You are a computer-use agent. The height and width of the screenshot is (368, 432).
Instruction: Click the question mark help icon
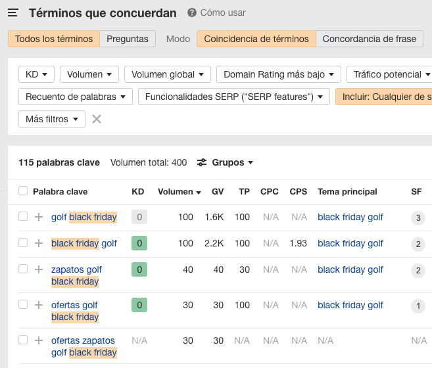192,12
